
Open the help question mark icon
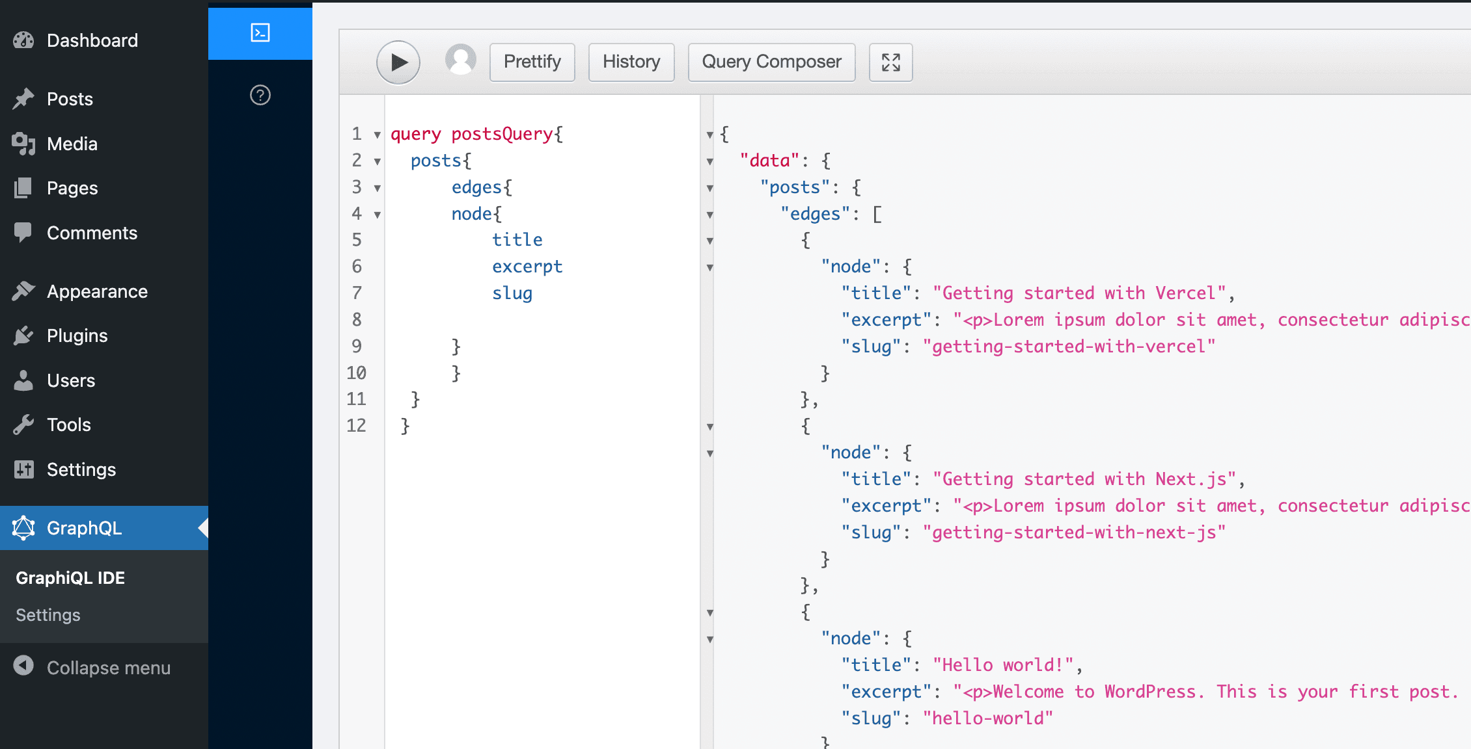point(260,96)
